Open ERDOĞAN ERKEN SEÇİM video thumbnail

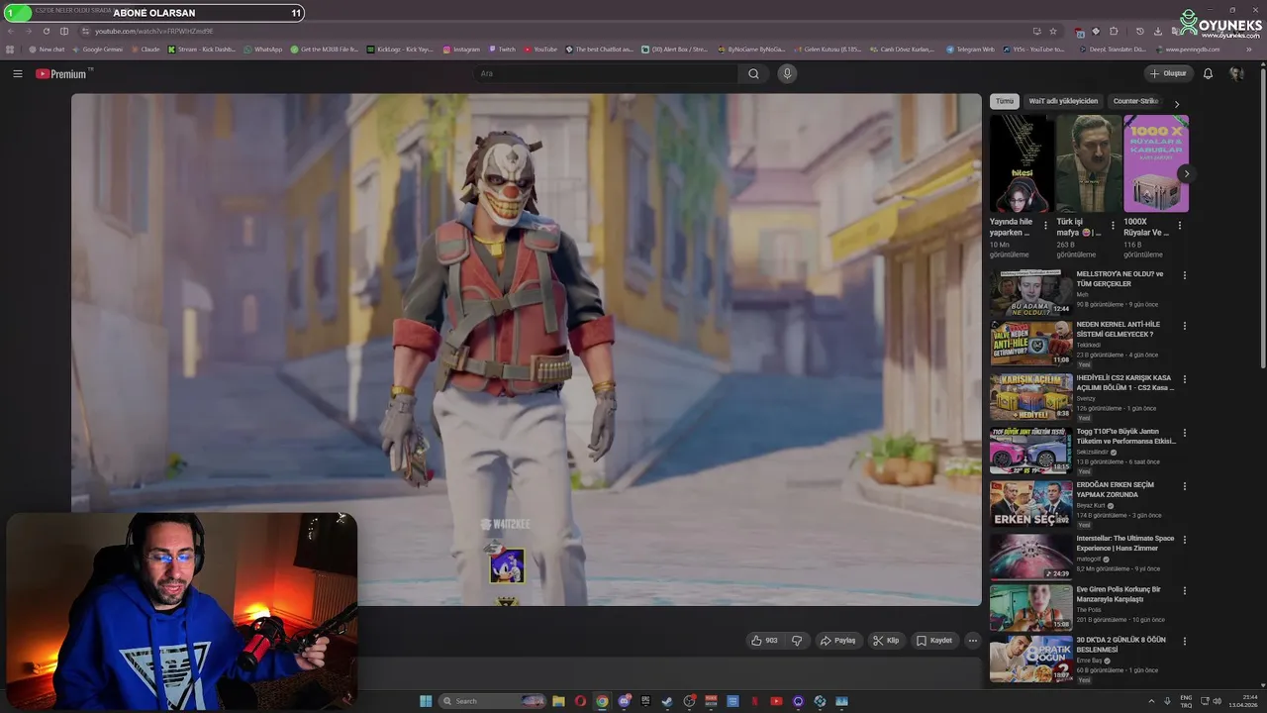1030,503
